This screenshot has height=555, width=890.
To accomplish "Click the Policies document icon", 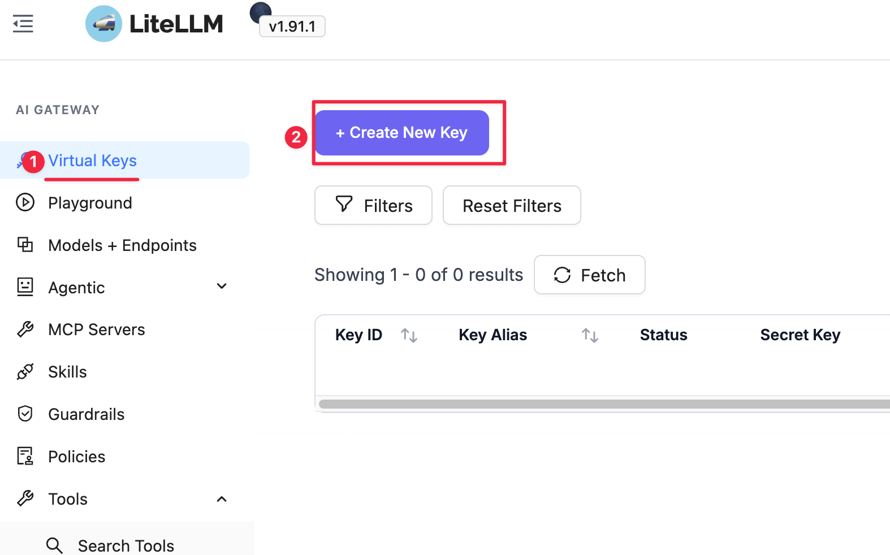I will point(25,456).
